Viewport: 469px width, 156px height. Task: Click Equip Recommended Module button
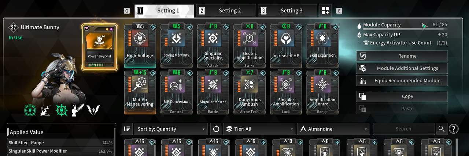tap(402, 80)
